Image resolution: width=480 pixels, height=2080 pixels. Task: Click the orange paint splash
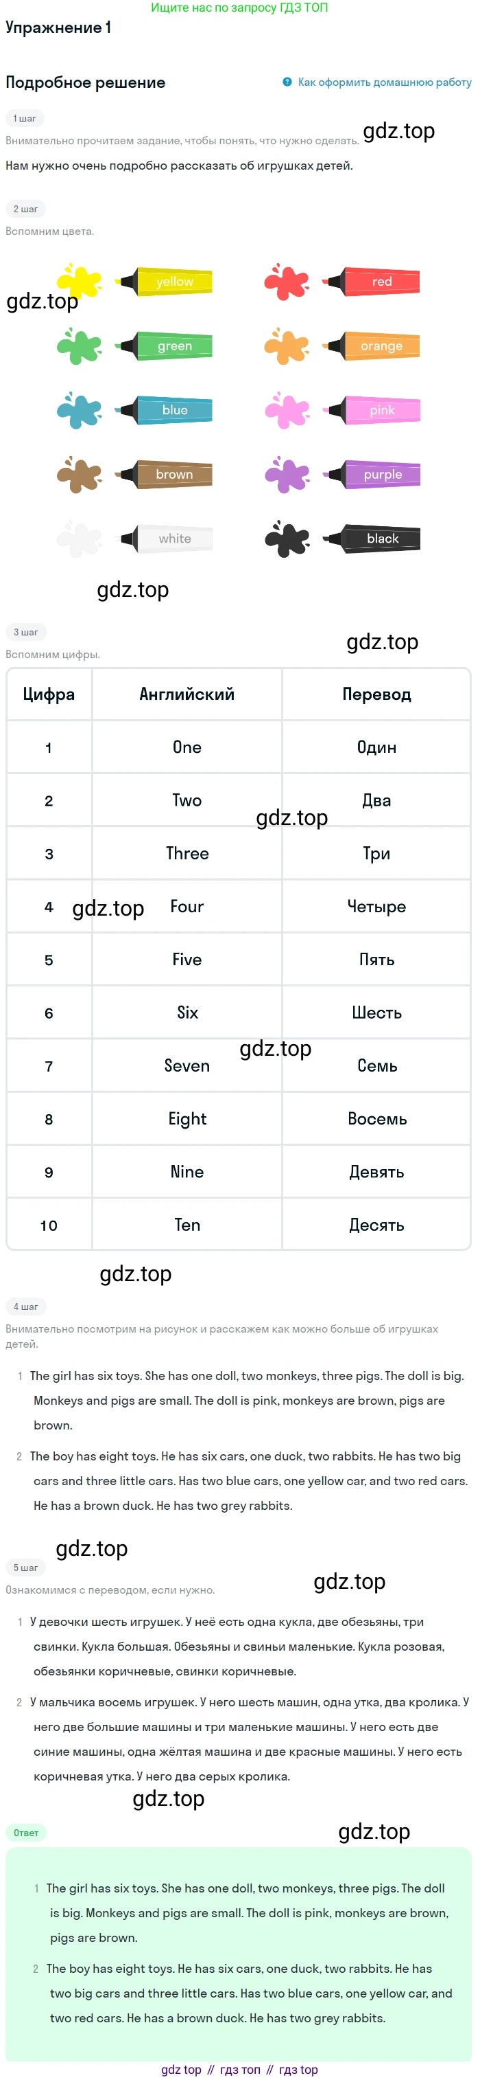tap(287, 346)
